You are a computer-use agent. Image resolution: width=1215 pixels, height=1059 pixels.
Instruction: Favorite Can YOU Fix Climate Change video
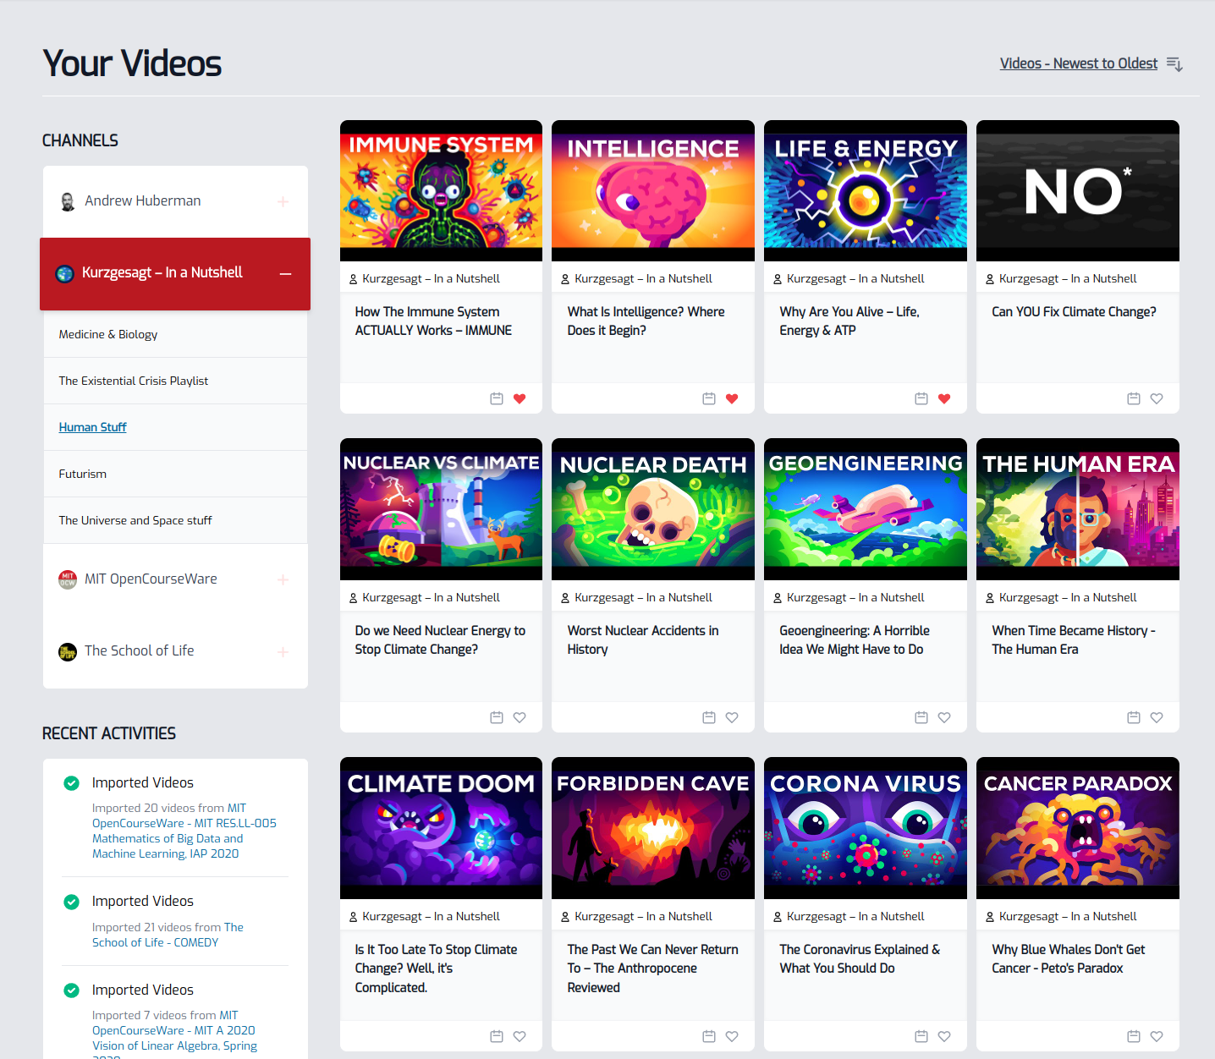pyautogui.click(x=1157, y=398)
